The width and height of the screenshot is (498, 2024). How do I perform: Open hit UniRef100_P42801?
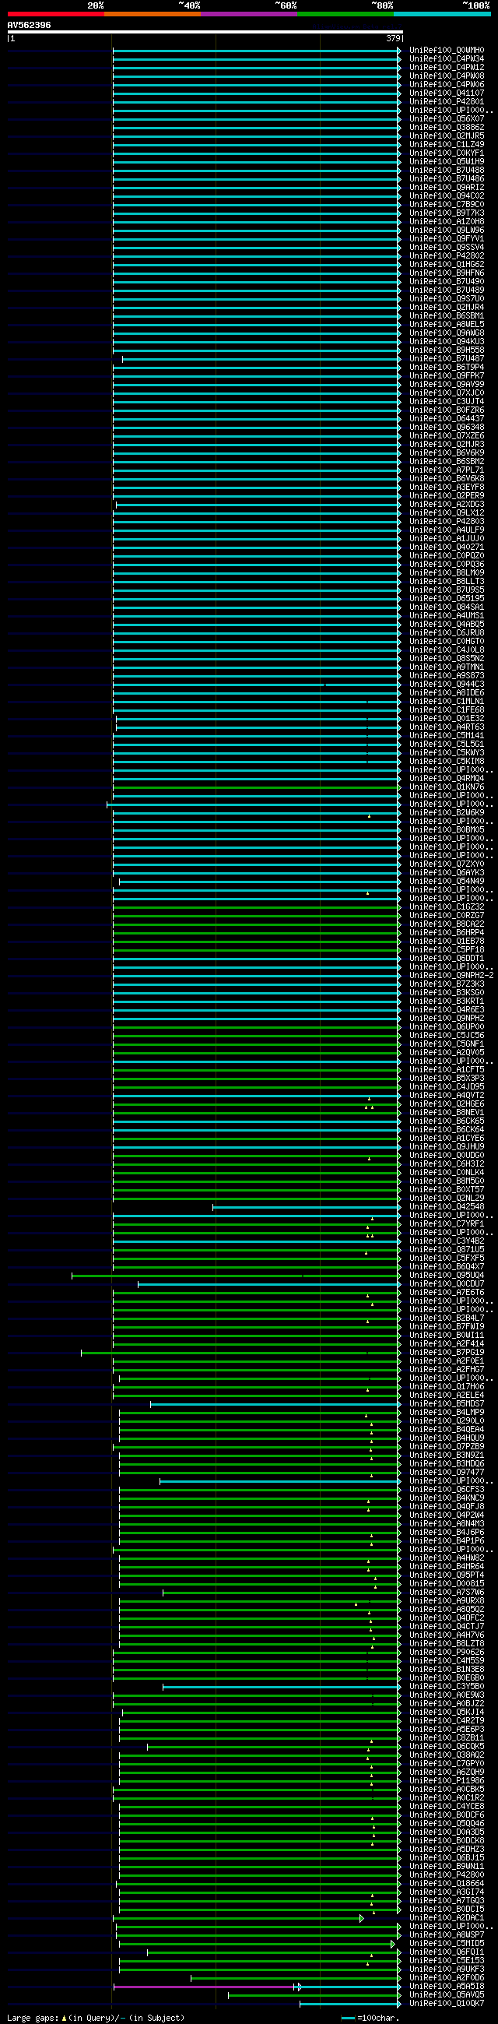point(447,102)
